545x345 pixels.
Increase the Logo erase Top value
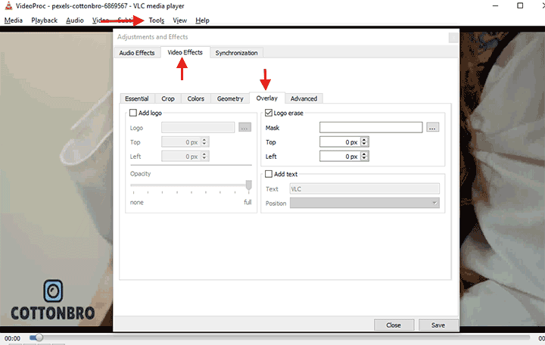click(364, 140)
